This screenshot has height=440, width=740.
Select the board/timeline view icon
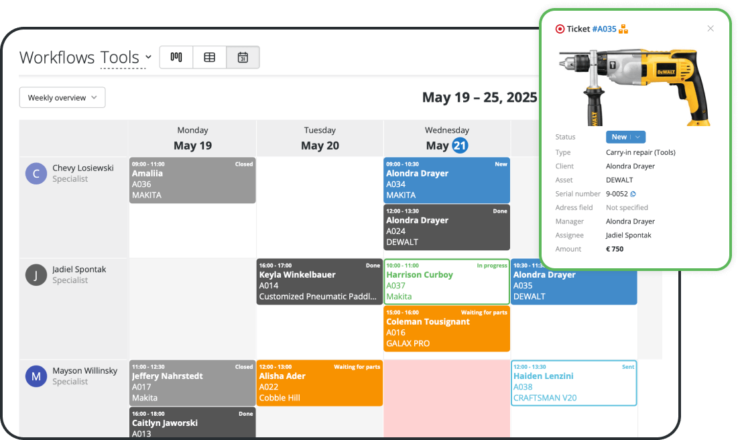[176, 57]
